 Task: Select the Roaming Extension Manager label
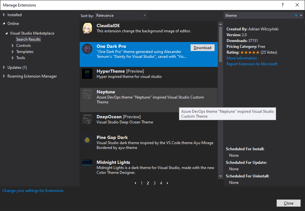pyautogui.click(x=32, y=76)
